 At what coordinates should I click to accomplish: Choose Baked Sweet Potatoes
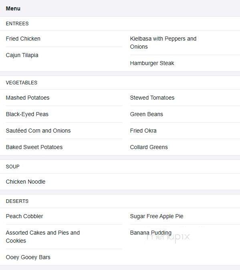coord(34,147)
